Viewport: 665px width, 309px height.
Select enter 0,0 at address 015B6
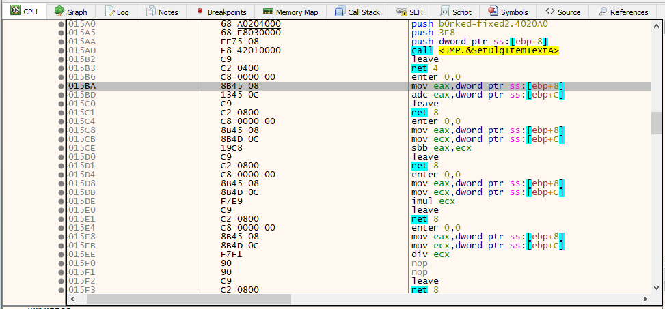pyautogui.click(x=436, y=78)
